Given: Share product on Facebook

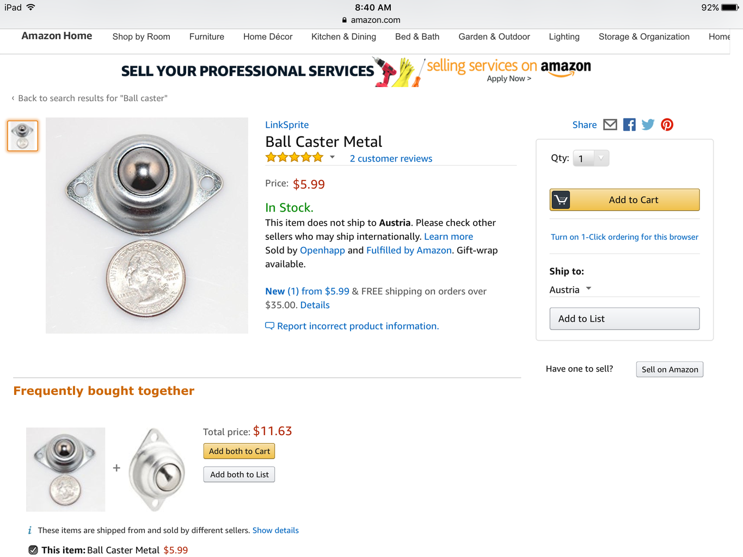Looking at the screenshot, I should 629,125.
